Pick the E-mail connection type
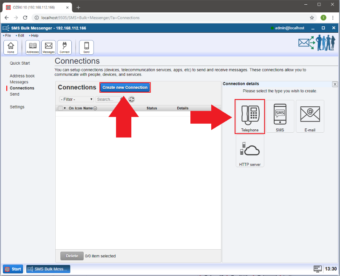This screenshot has height=276, width=340. coord(310,117)
